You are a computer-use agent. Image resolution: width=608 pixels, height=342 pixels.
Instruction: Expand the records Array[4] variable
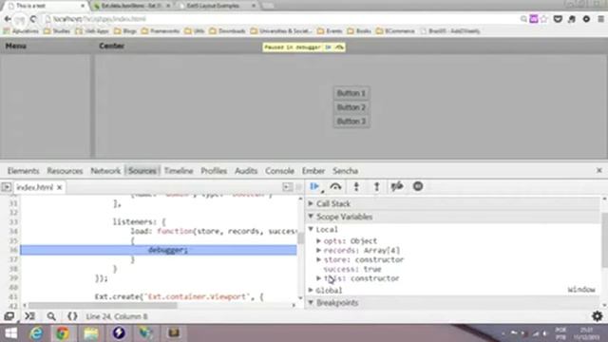[x=319, y=250]
